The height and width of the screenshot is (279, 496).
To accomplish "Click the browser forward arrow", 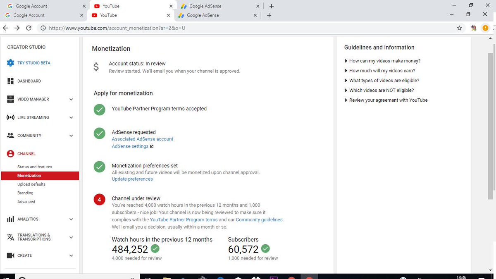I will click(x=17, y=28).
